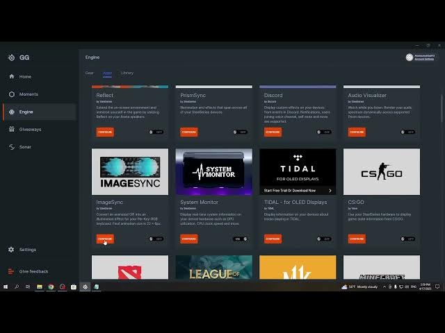
Task: Switch to the Gear tab
Action: [x=90, y=73]
